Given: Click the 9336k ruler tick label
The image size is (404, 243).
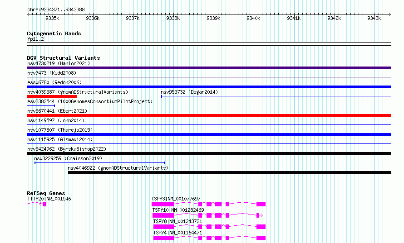Looking at the screenshot, I should pyautogui.click(x=93, y=18).
